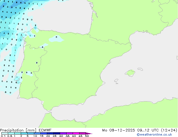Image resolution: width=178 pixels, height=137 pixels.
Task: Select the 2–5 mm legend color box
Action: pyautogui.click(x=24, y=133)
